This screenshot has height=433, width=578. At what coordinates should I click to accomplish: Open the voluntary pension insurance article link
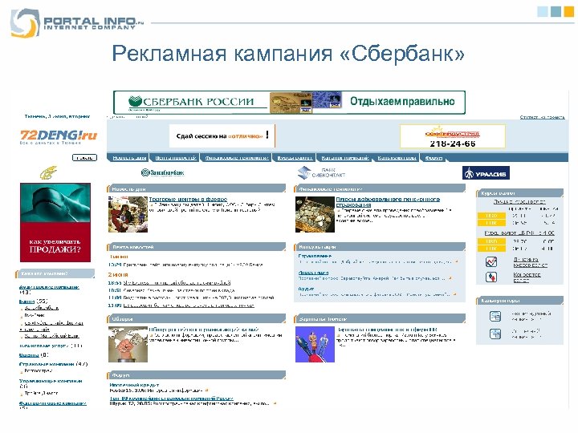(x=388, y=202)
